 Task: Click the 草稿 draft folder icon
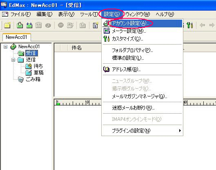click(29, 73)
